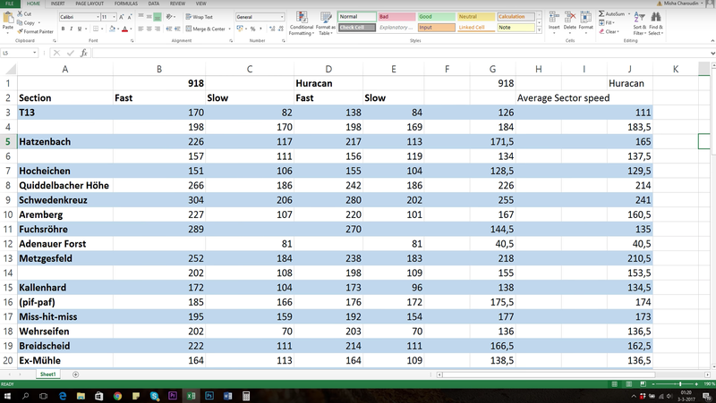Decrease font size with the smaller A
Image resolution: width=716 pixels, height=403 pixels.
point(130,17)
